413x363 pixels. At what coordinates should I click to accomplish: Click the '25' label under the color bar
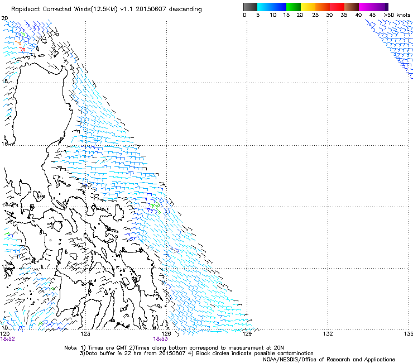pos(315,15)
